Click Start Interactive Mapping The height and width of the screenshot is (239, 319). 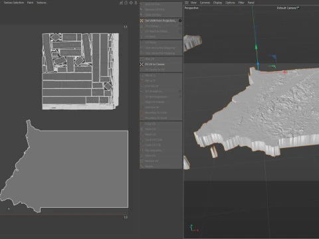tap(161, 48)
